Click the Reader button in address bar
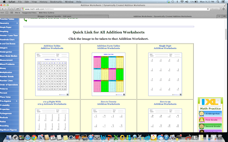This screenshot has height=142, width=228. (215, 9)
